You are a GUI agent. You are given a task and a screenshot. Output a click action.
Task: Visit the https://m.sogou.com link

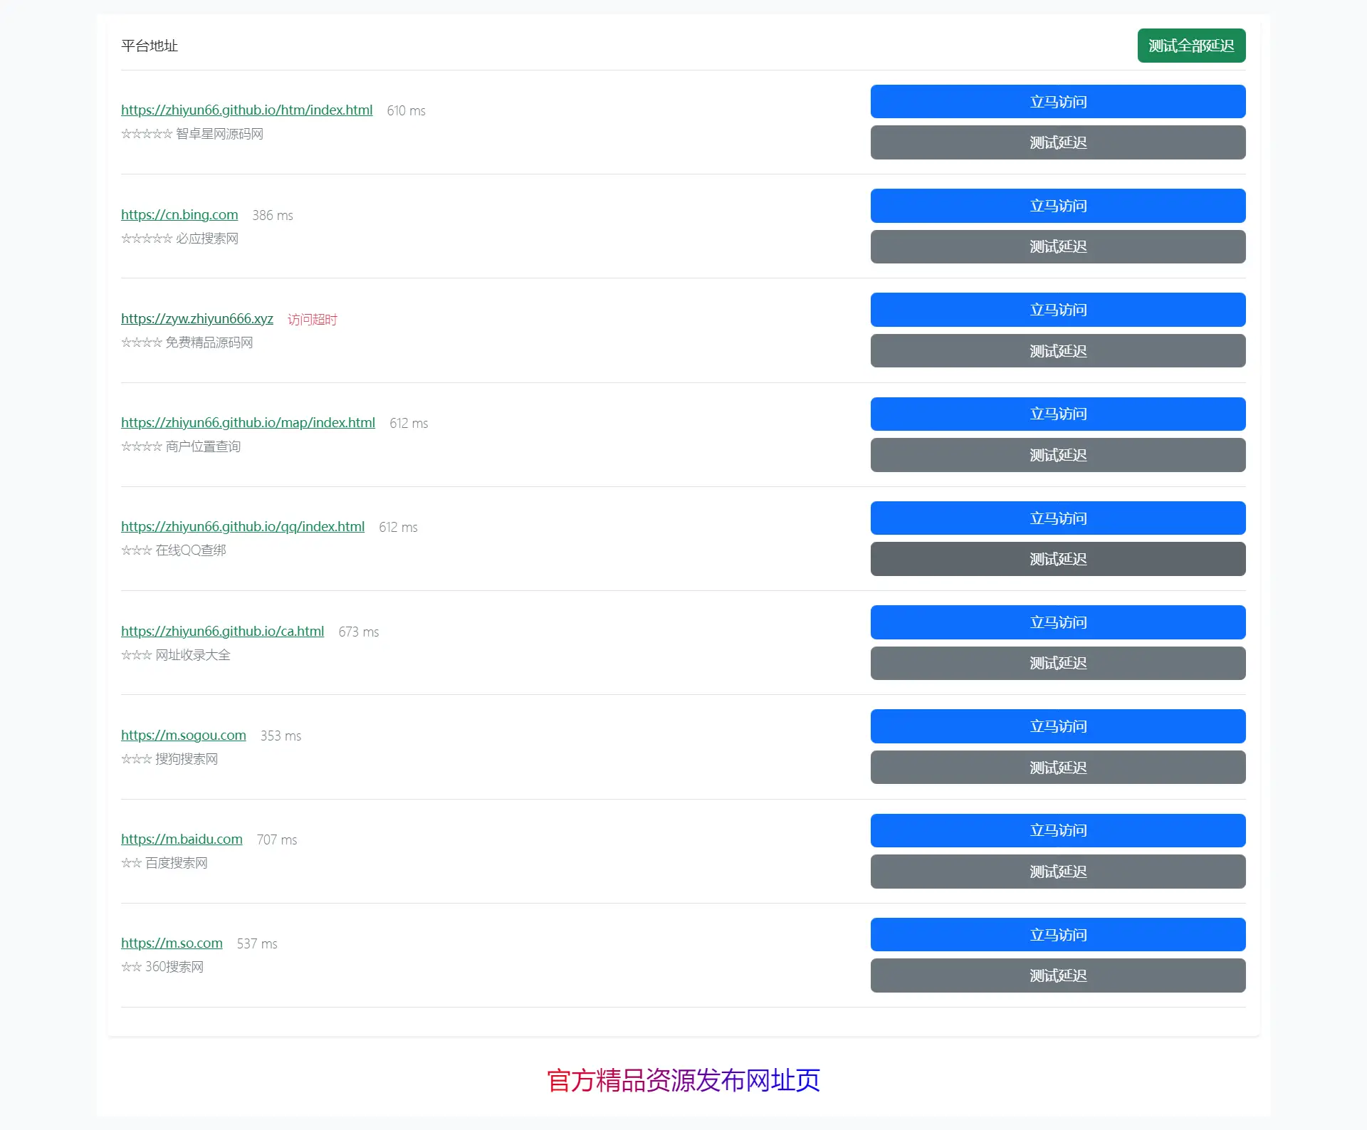183,735
